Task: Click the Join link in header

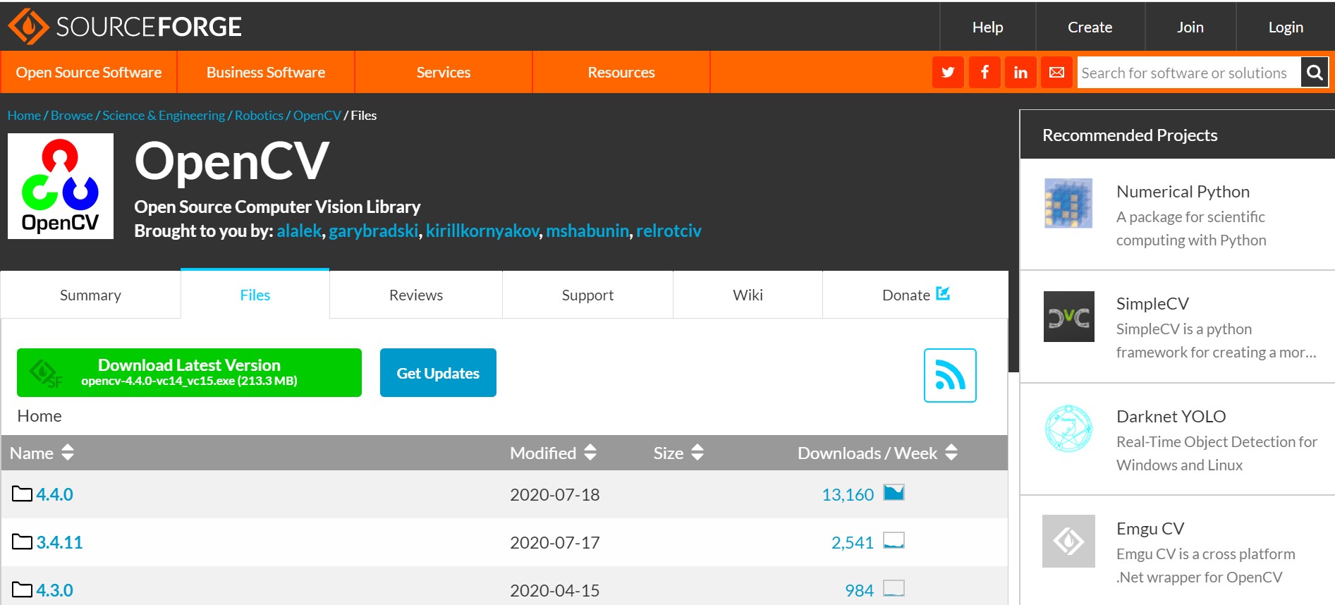Action: pyautogui.click(x=1190, y=27)
